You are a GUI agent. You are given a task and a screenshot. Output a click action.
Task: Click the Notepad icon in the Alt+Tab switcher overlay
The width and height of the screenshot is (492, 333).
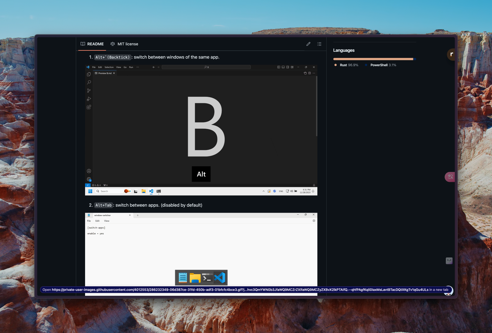(183, 278)
